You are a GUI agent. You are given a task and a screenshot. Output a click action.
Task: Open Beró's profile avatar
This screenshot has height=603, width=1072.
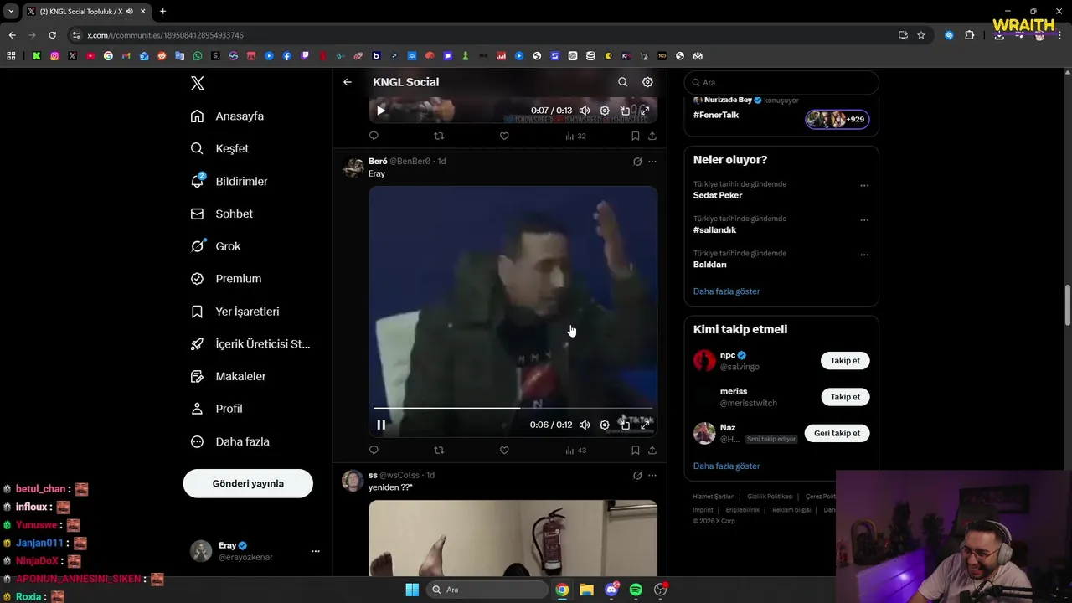353,167
